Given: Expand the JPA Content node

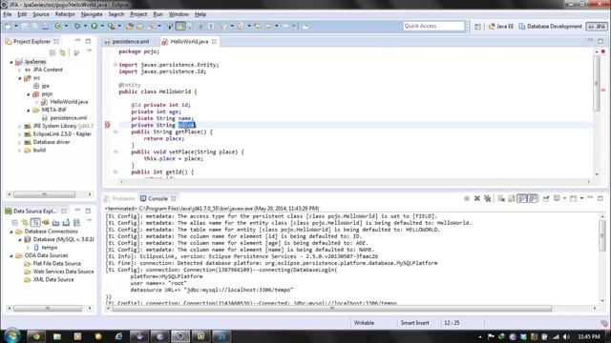Looking at the screenshot, I should point(20,70).
